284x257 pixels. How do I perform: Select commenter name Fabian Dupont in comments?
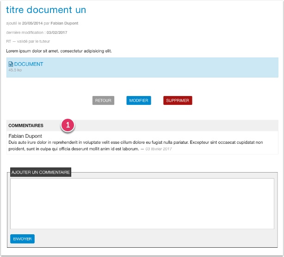pyautogui.click(x=25, y=136)
